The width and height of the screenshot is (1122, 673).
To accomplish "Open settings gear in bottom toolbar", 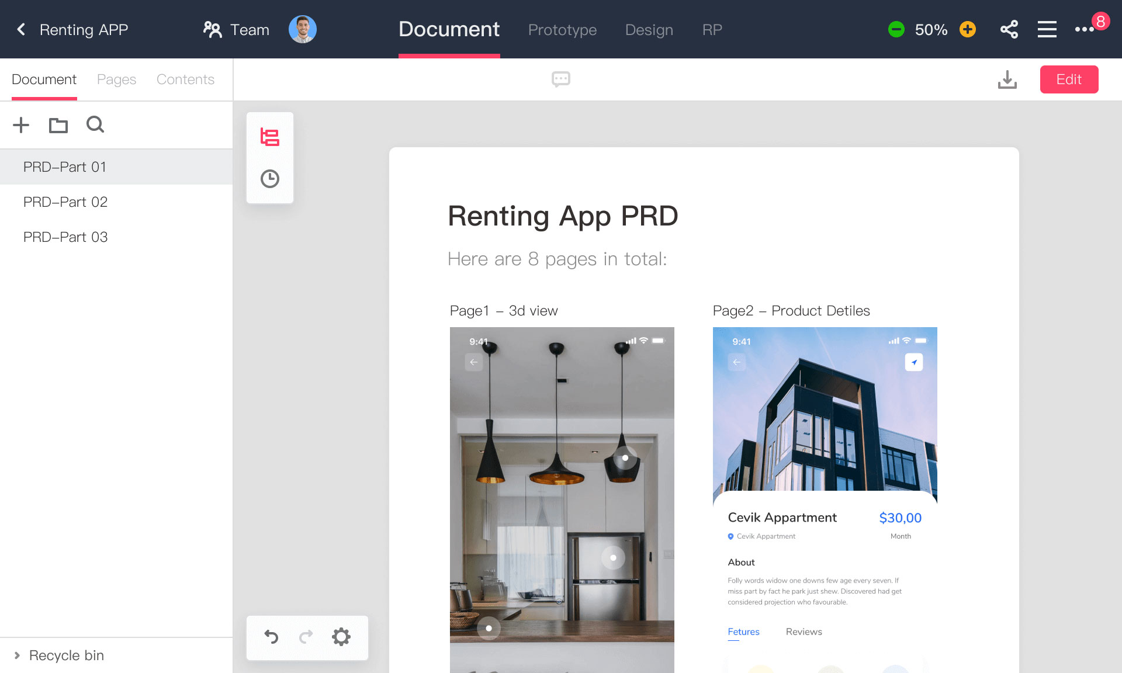I will coord(341,636).
